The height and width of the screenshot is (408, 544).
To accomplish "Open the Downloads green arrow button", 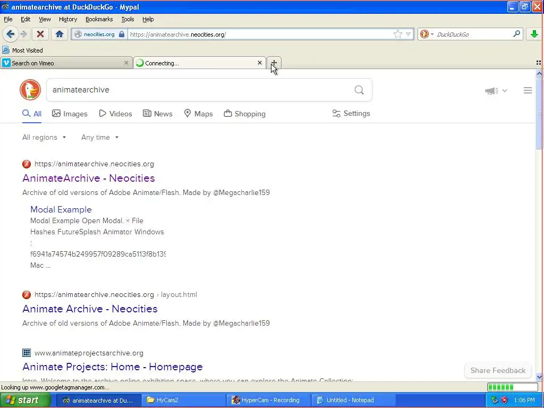I will 534,34.
